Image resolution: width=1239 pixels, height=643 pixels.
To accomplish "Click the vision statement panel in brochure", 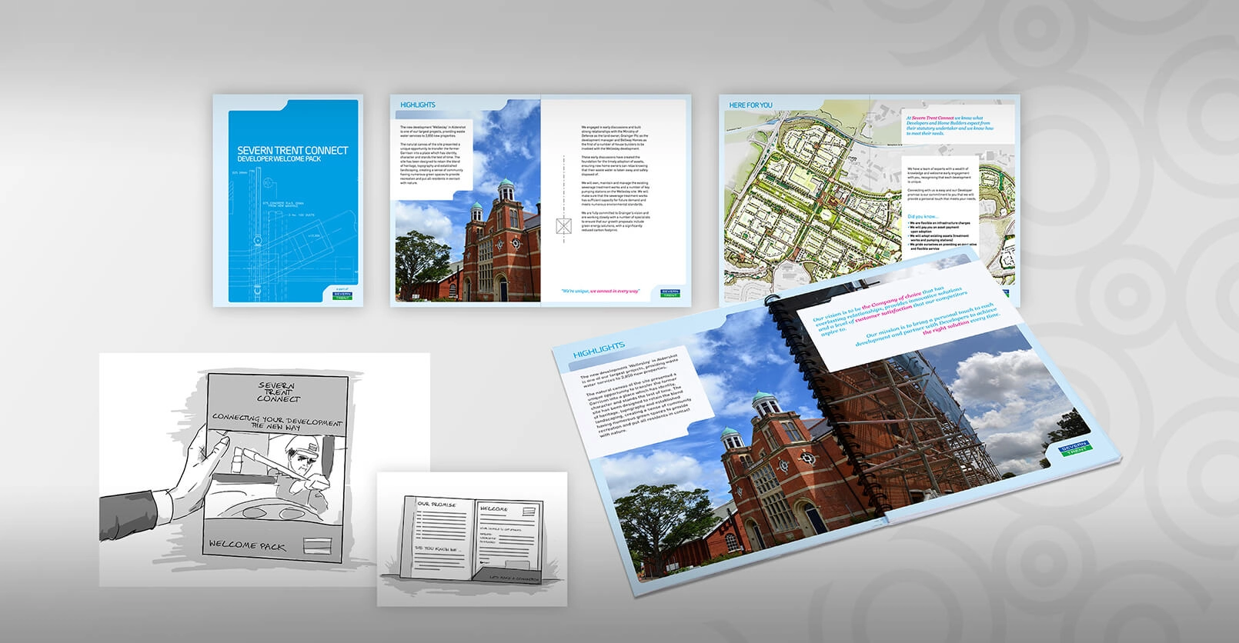I will coord(908,323).
